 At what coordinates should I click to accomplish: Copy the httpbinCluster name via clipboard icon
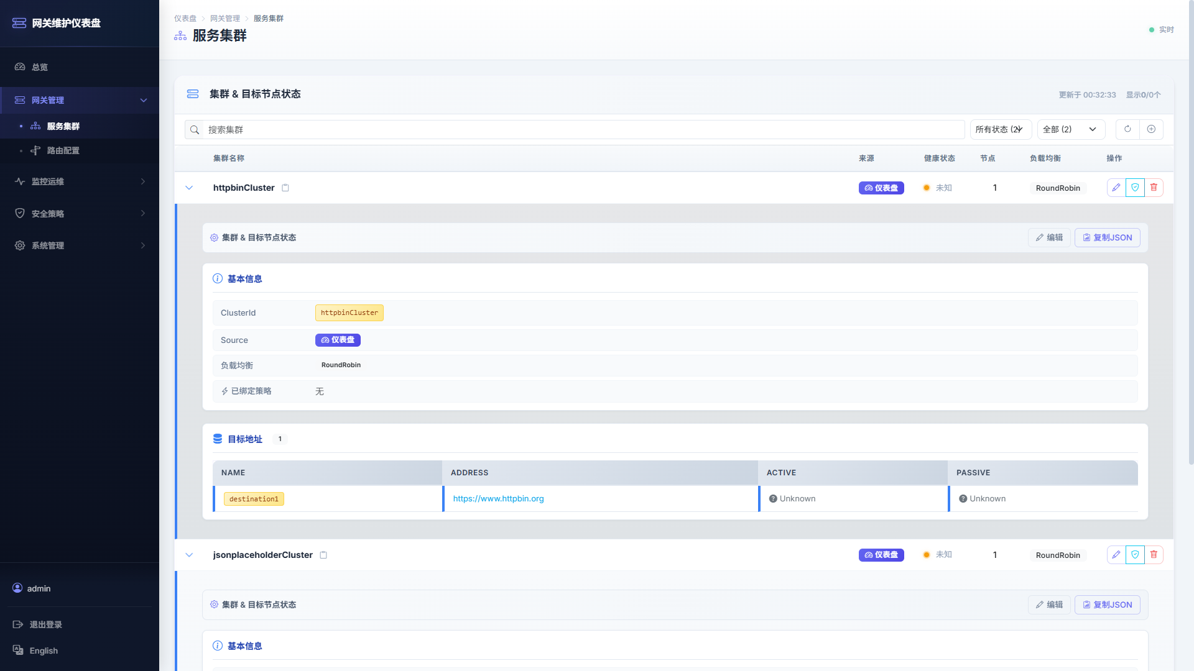[285, 188]
